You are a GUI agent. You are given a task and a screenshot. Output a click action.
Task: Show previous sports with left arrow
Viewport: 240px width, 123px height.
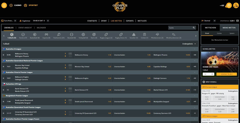pos(4,36)
